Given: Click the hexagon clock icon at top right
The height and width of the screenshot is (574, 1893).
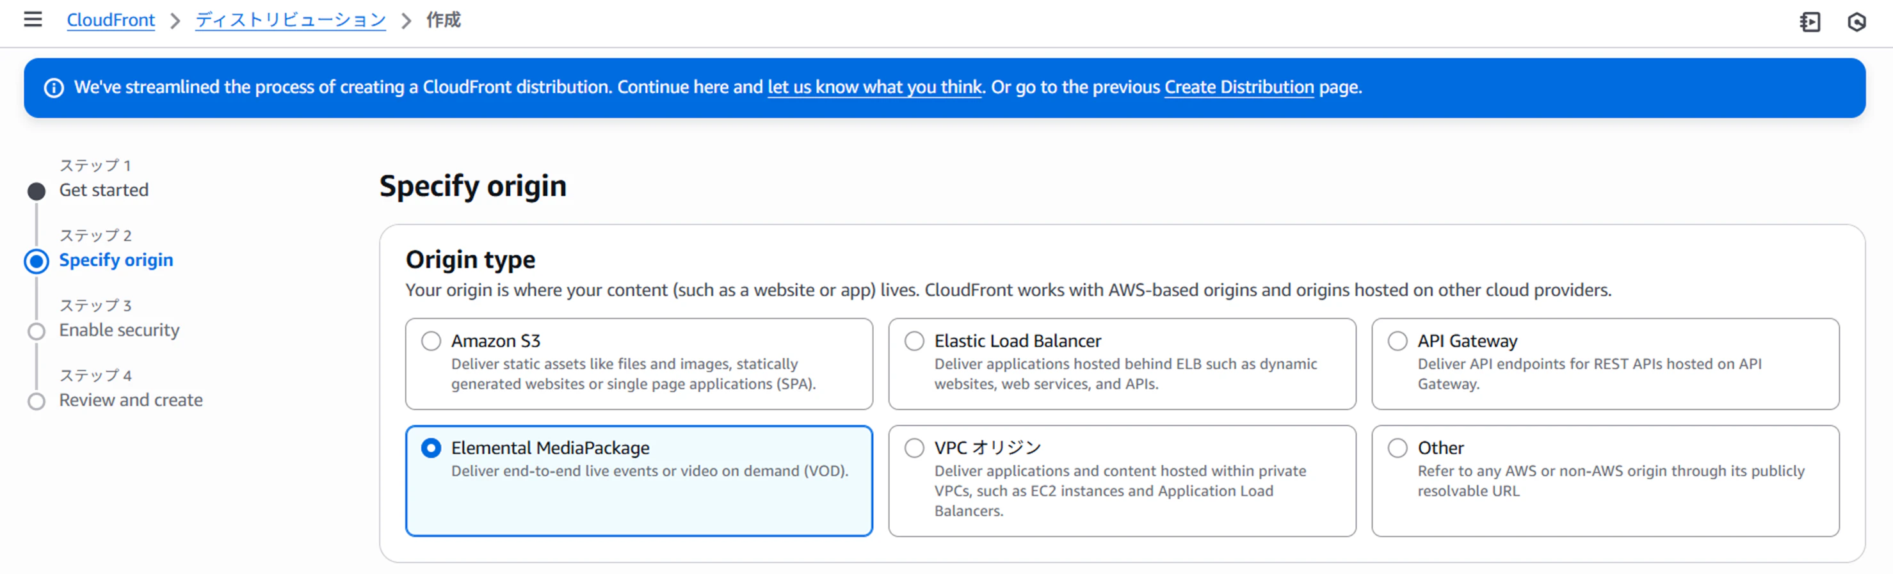Looking at the screenshot, I should (x=1857, y=22).
